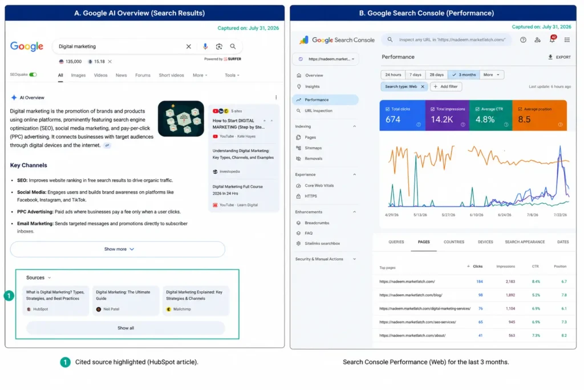The width and height of the screenshot is (584, 390).
Task: Click the Sitelinks searchbox icon
Action: coord(298,243)
